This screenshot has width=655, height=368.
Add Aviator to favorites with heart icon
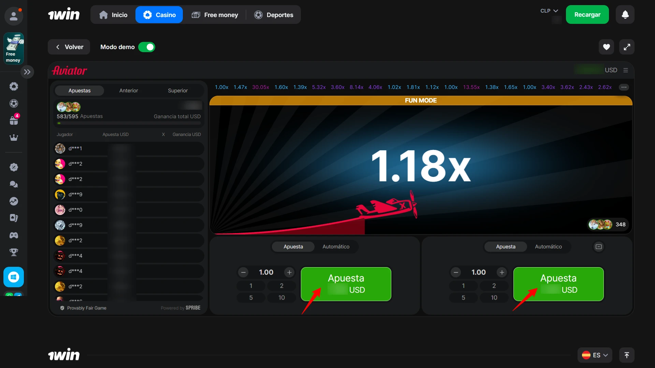click(606, 47)
